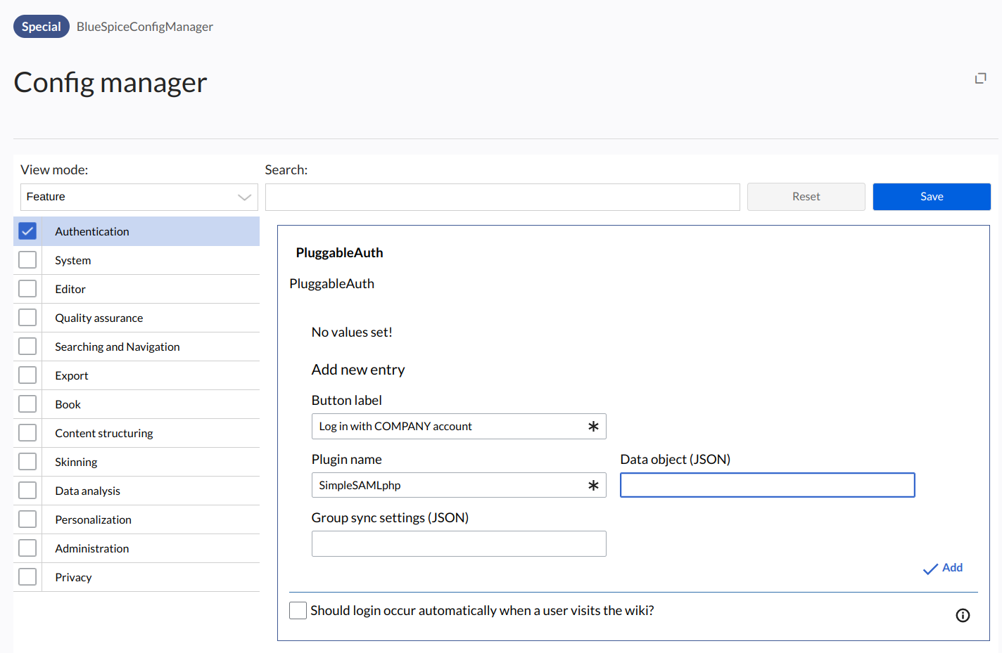The image size is (1002, 653).
Task: Select the Data analysis row
Action: click(x=137, y=491)
